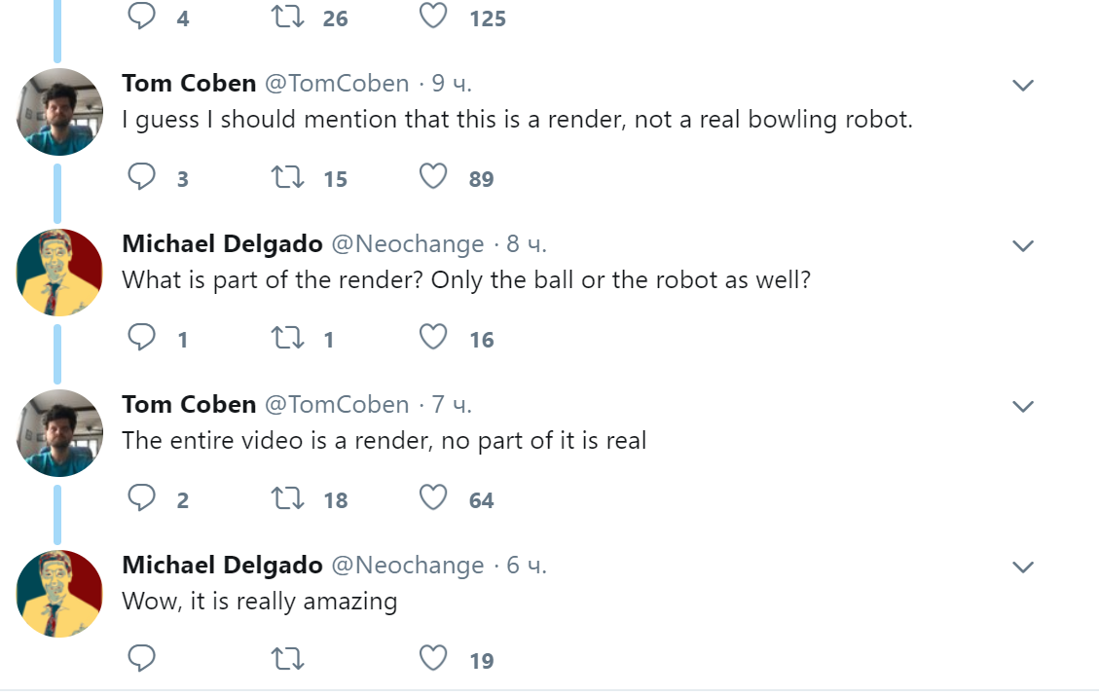Like the tweet with 64 likes

point(433,498)
